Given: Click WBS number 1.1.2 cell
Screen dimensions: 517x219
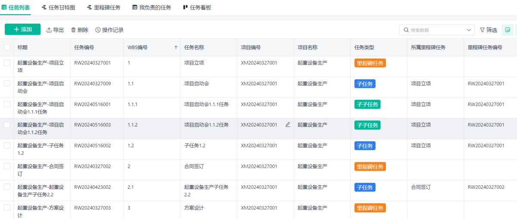Looking at the screenshot, I should (132, 125).
